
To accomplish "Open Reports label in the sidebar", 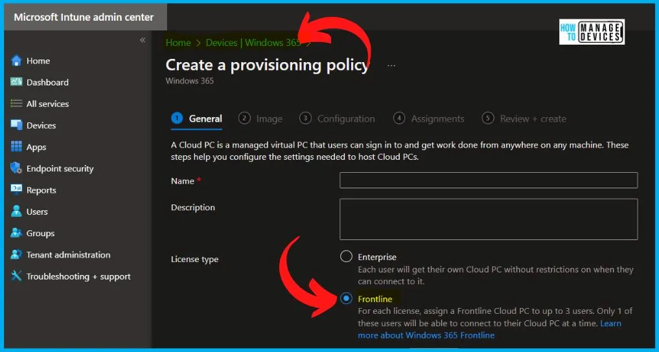I will click(x=41, y=190).
